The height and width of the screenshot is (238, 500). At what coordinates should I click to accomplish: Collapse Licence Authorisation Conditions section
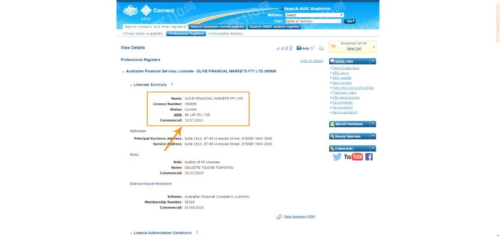(131, 233)
